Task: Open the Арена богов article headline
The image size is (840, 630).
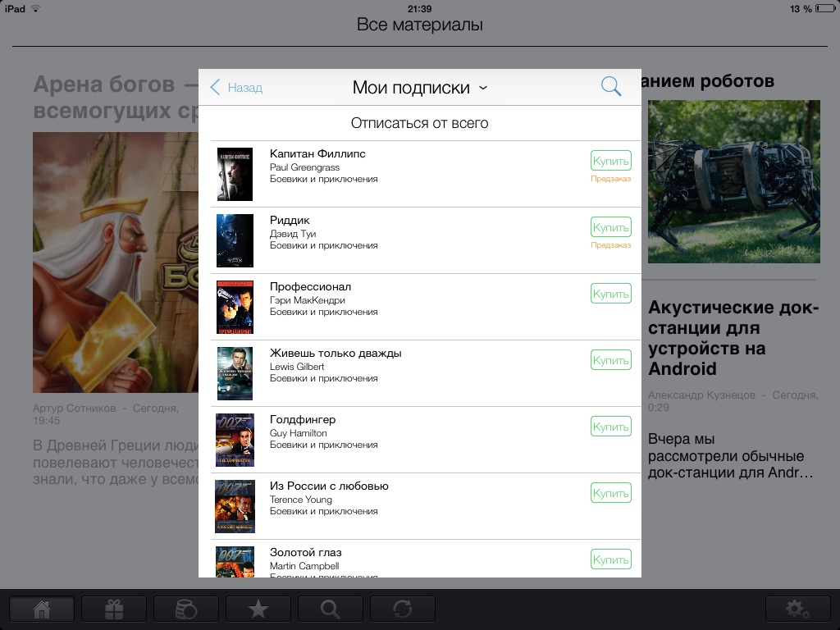Action: (x=115, y=98)
